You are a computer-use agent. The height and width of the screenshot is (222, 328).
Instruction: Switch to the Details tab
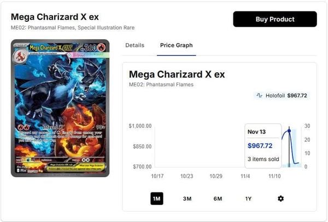[x=134, y=45]
